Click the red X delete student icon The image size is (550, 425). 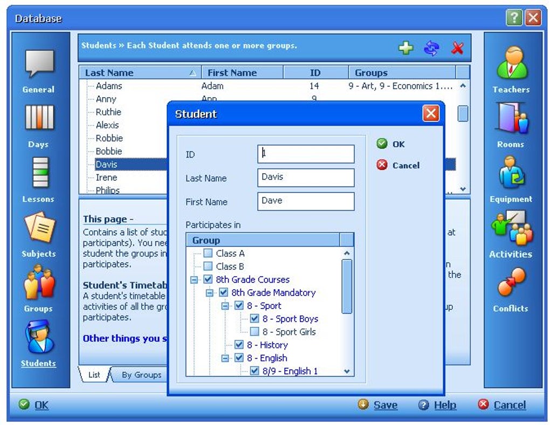457,47
